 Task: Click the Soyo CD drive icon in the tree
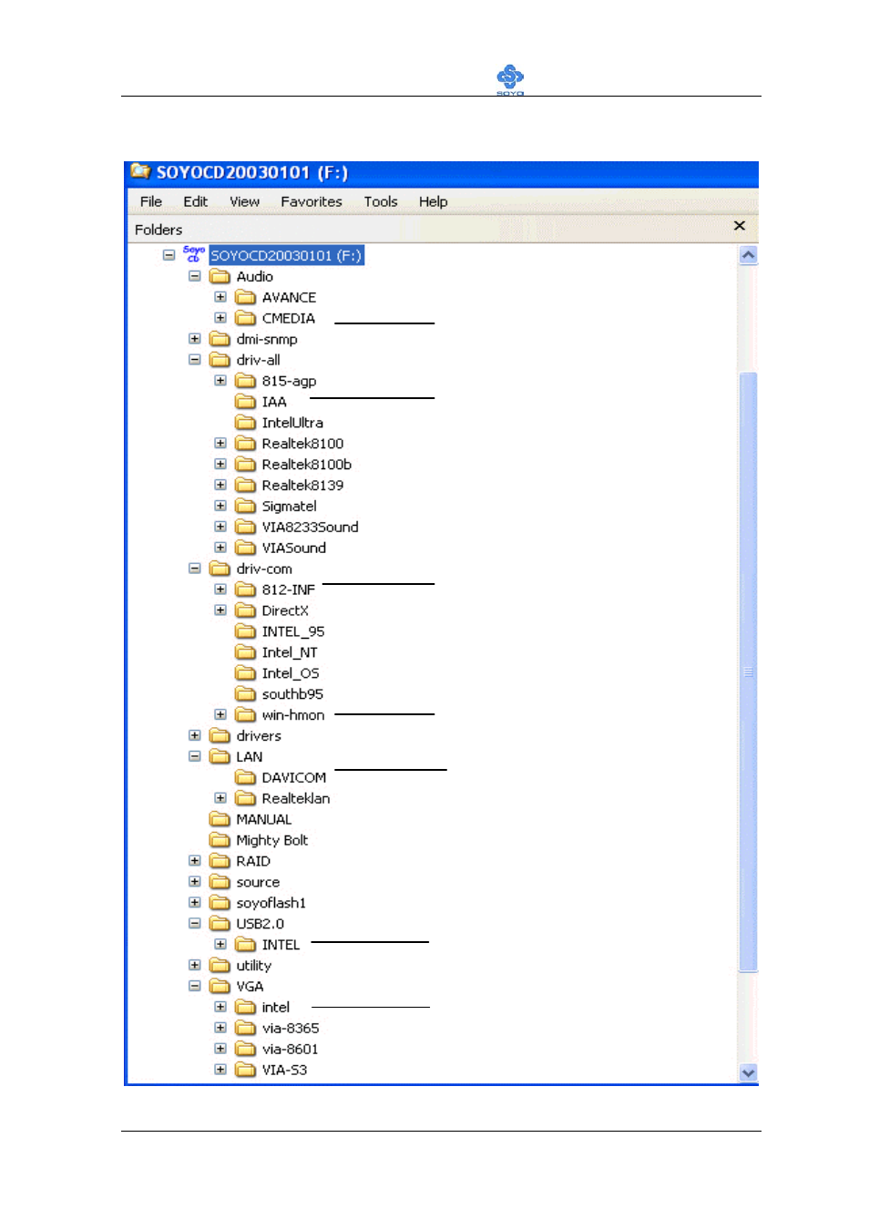[194, 254]
